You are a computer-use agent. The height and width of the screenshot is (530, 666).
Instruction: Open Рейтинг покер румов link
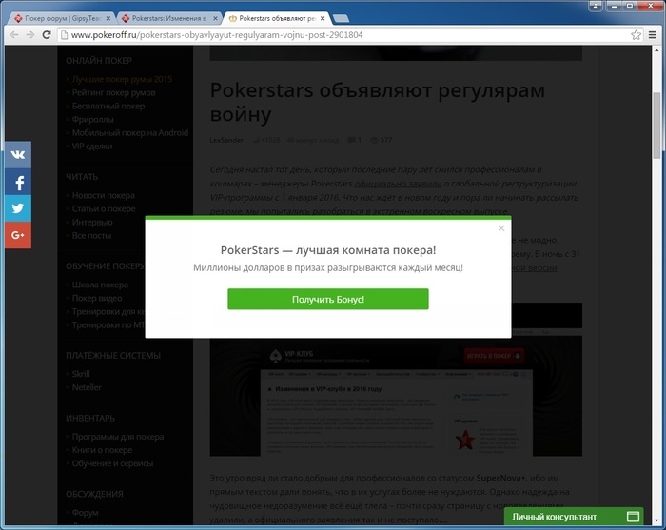click(113, 92)
